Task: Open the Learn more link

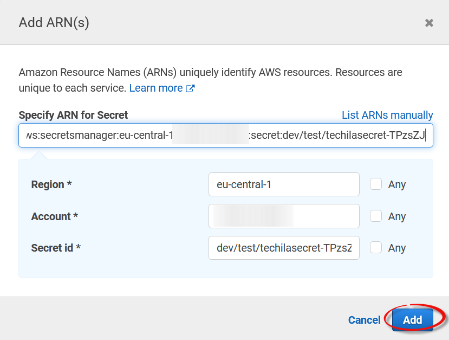Action: point(156,88)
